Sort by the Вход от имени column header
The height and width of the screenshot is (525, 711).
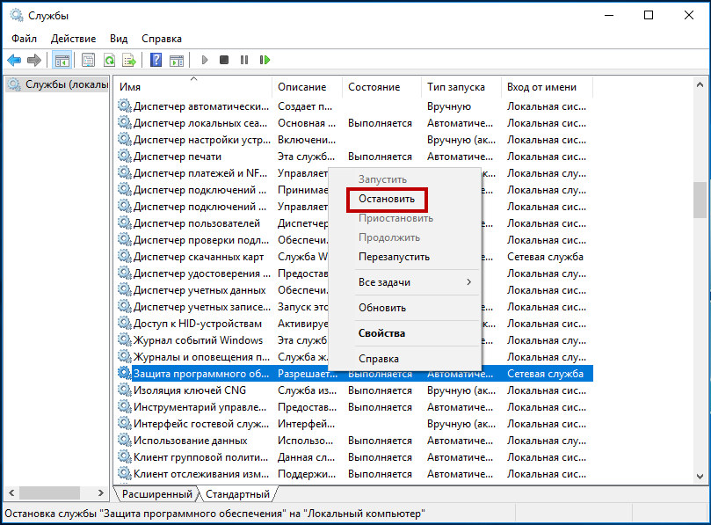(x=547, y=87)
